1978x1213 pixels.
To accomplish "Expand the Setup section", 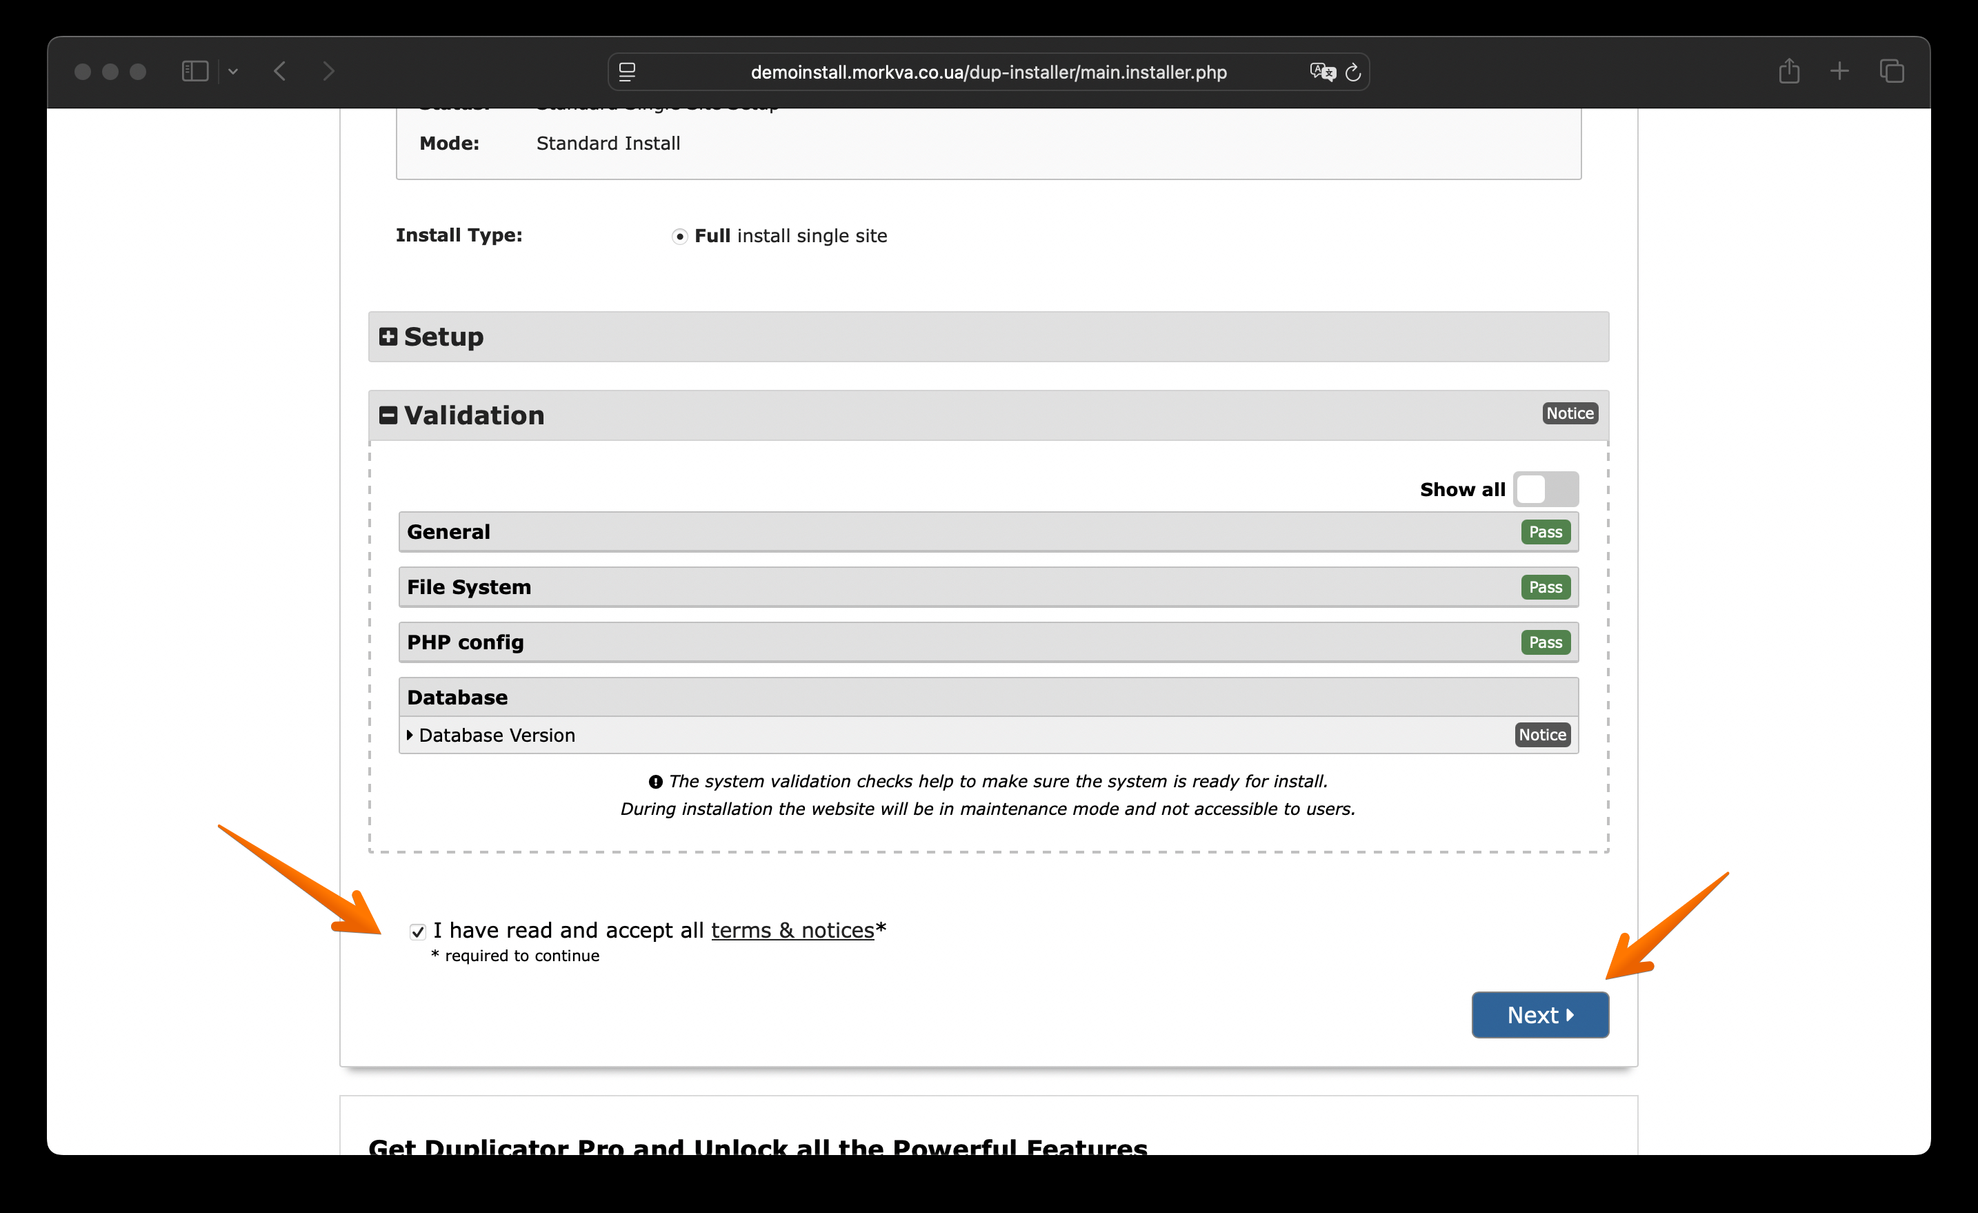I will 388,337.
